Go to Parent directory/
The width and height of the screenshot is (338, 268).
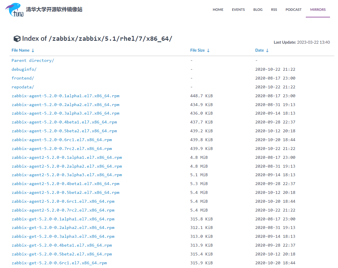33,61
